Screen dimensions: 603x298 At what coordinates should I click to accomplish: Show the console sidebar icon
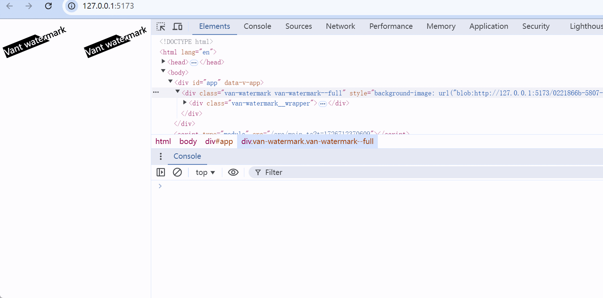(161, 172)
